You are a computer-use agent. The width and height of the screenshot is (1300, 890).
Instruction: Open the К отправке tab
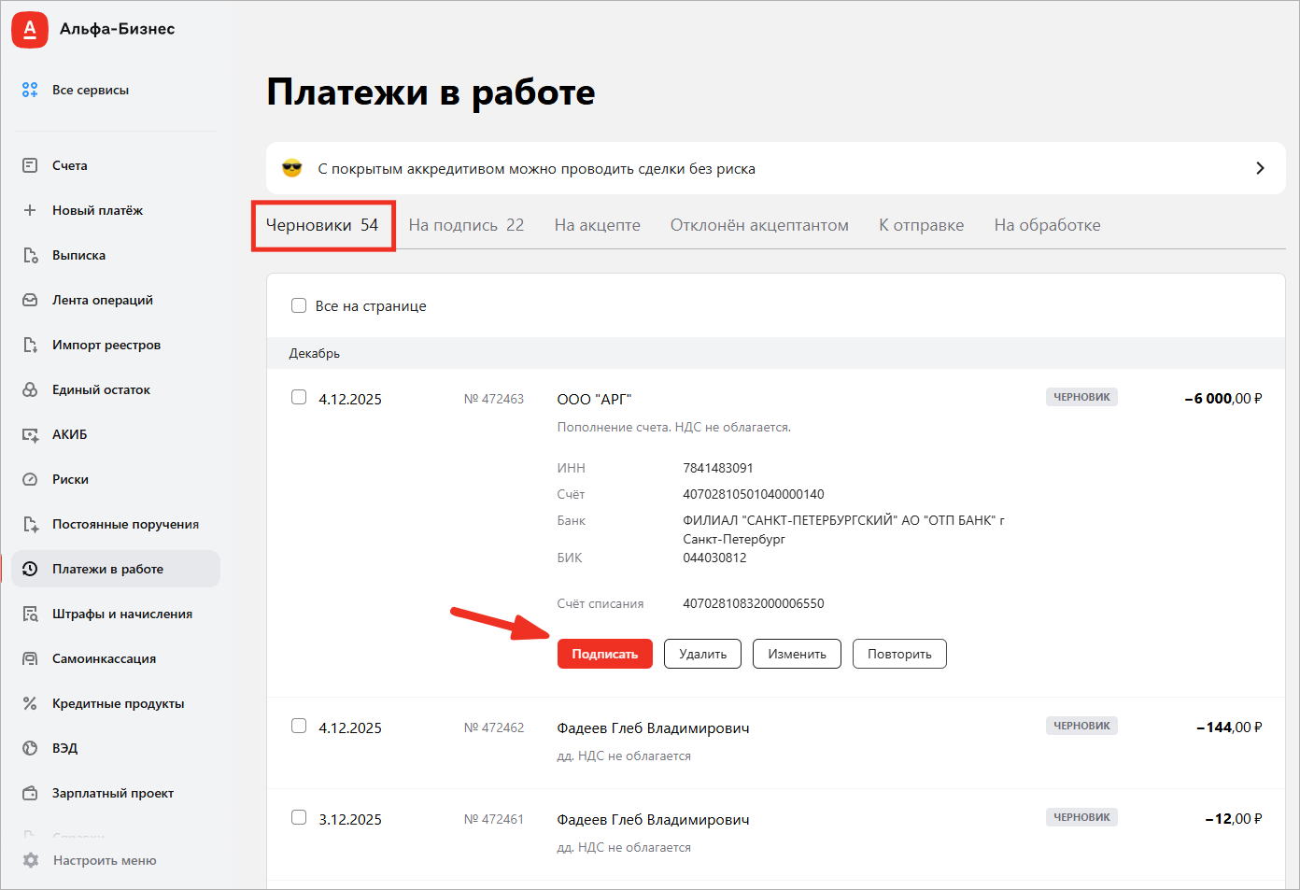pyautogui.click(x=921, y=225)
